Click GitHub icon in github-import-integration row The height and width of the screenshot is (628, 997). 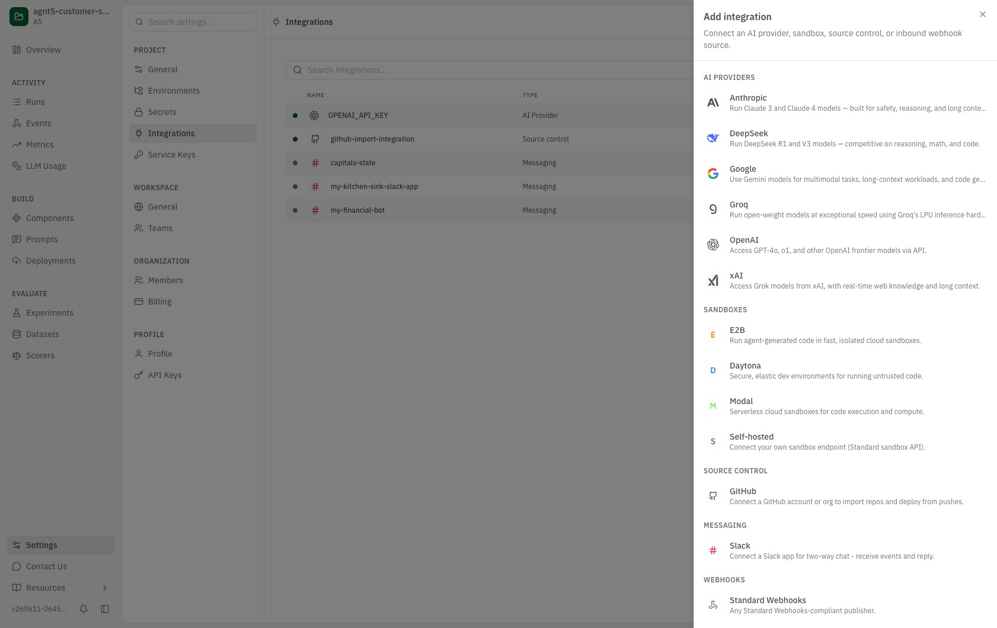pos(315,139)
